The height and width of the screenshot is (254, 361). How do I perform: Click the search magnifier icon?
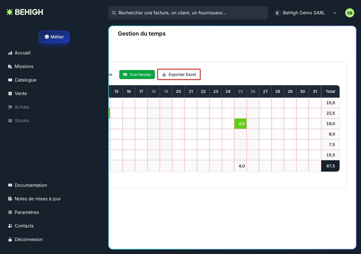click(x=114, y=13)
